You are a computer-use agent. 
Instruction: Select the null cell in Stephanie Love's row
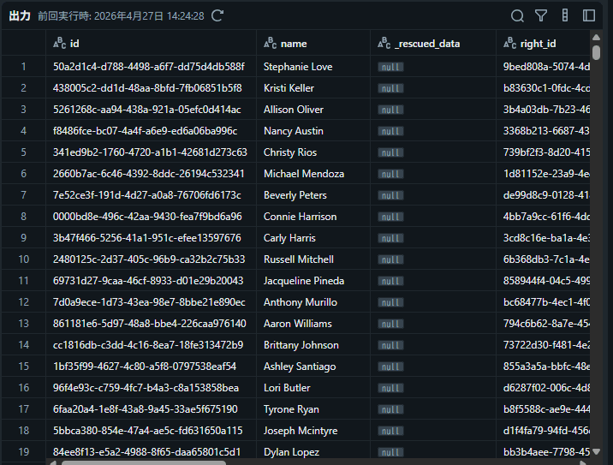tap(433, 67)
